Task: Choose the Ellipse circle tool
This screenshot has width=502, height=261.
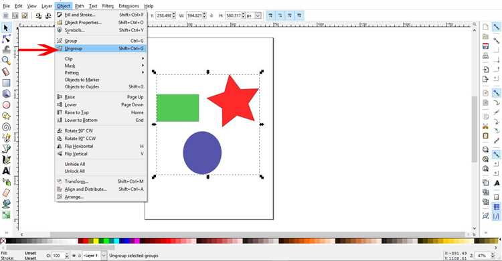Action: pos(6,104)
